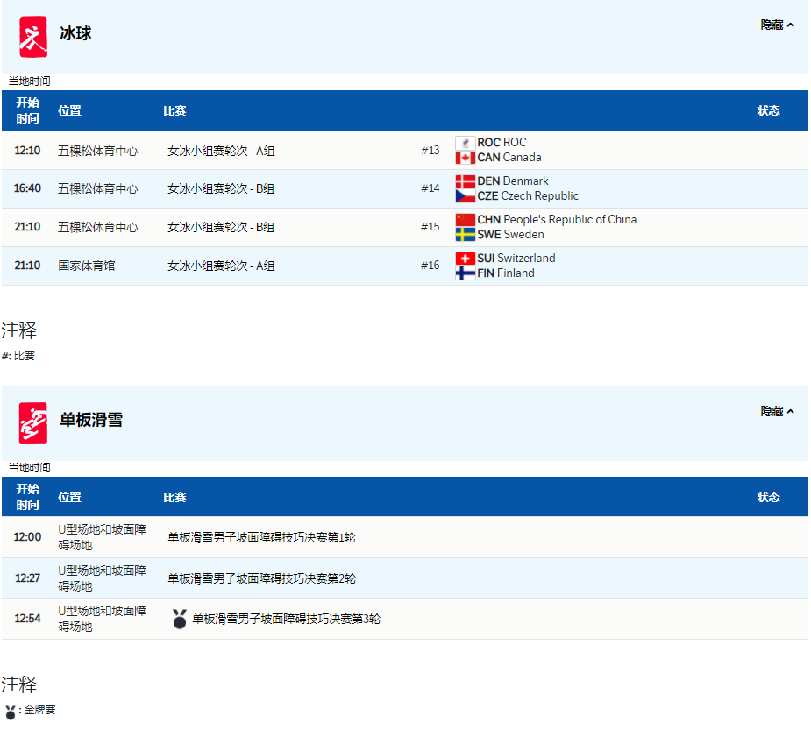Click the Switzerland flag icon
811x737 pixels.
click(465, 259)
